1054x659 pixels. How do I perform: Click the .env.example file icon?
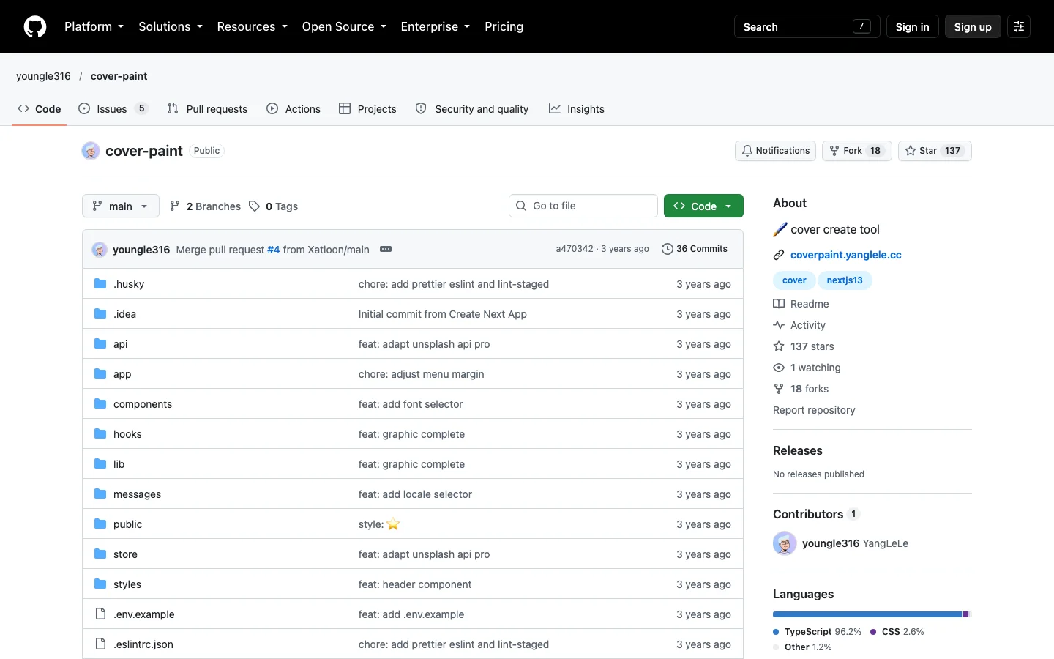100,614
